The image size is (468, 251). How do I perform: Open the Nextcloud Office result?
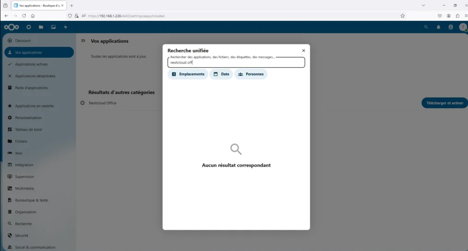(103, 103)
